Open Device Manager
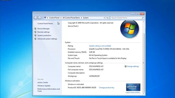 pyautogui.click(x=43, y=29)
